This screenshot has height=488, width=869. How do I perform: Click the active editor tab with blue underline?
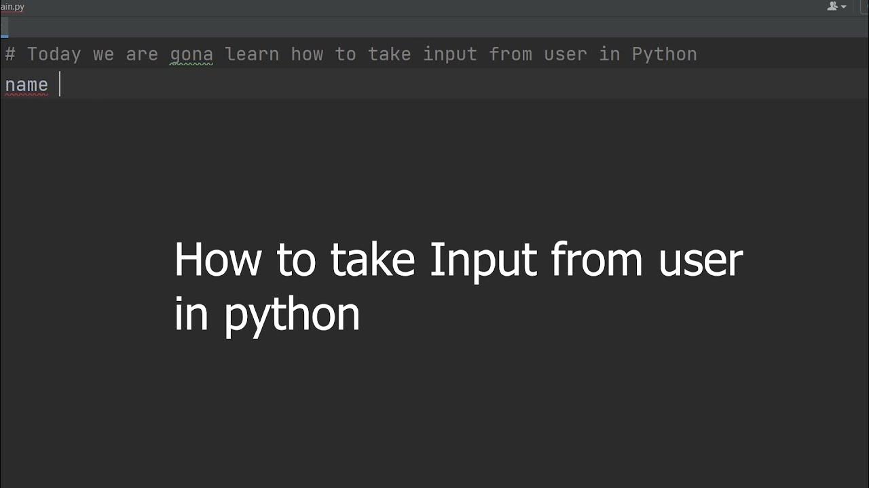(4, 28)
